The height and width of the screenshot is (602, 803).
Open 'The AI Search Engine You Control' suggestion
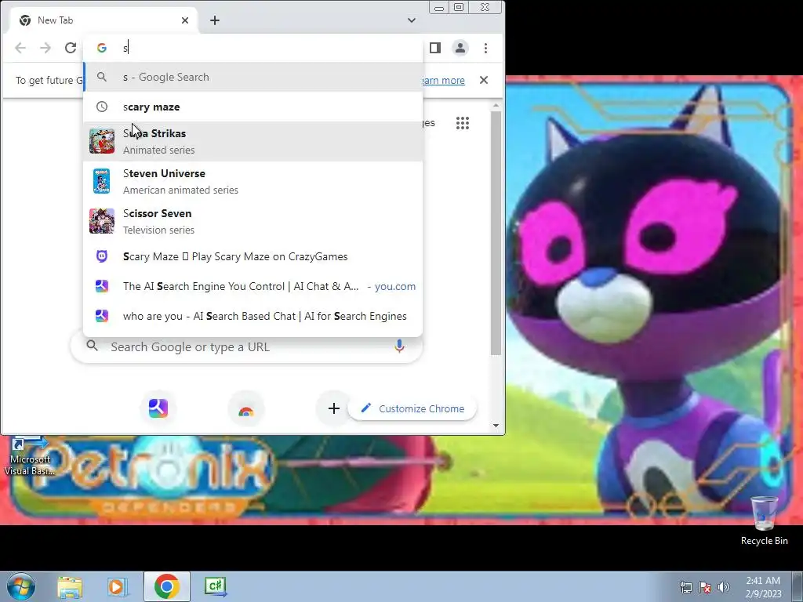point(253,286)
